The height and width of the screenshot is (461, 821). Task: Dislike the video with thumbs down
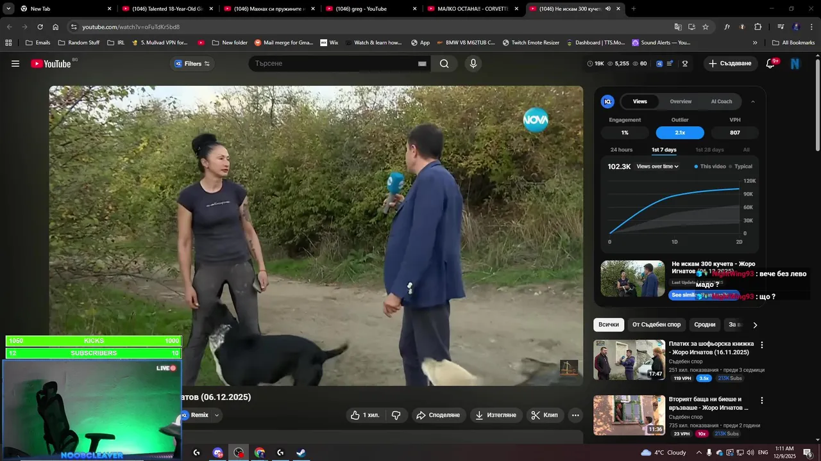click(x=396, y=415)
